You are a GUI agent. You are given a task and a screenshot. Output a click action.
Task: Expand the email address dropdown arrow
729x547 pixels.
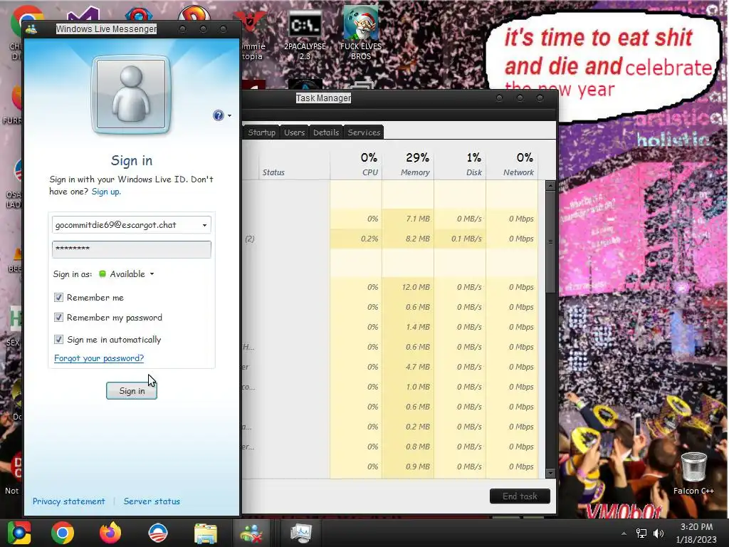(x=204, y=225)
